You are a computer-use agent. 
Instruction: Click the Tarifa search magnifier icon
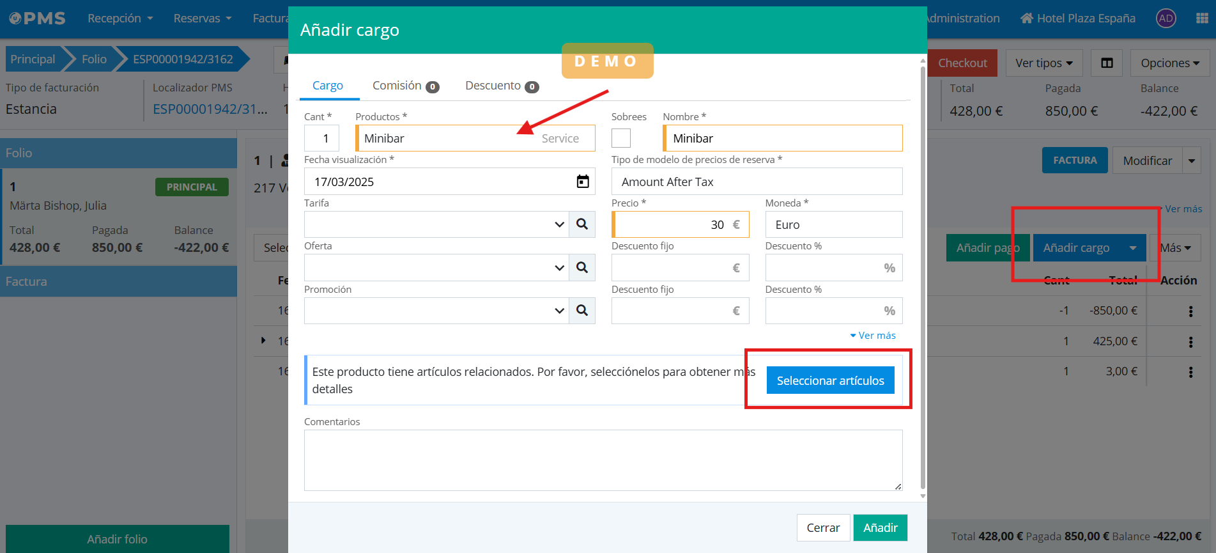click(x=581, y=224)
